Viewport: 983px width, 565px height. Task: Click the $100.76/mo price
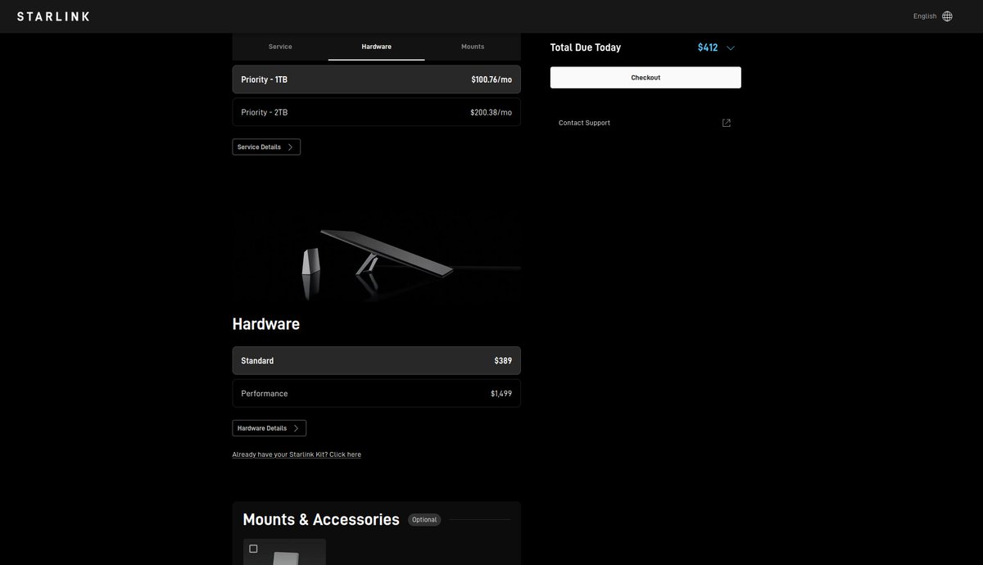coord(491,79)
